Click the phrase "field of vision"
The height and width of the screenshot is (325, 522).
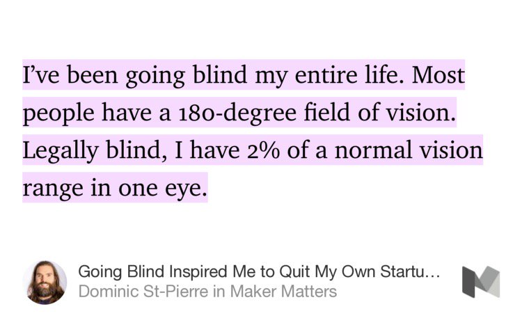379,113
